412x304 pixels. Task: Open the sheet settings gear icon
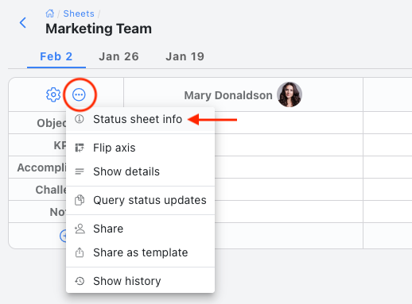click(53, 94)
